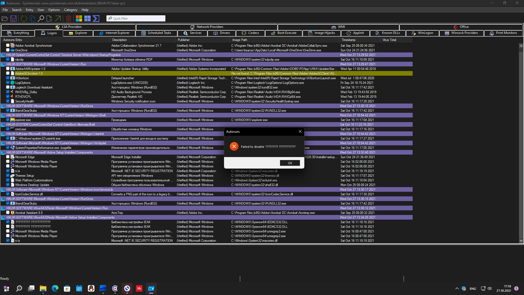Open Windows Start menu in the taskbar

(x=6, y=288)
